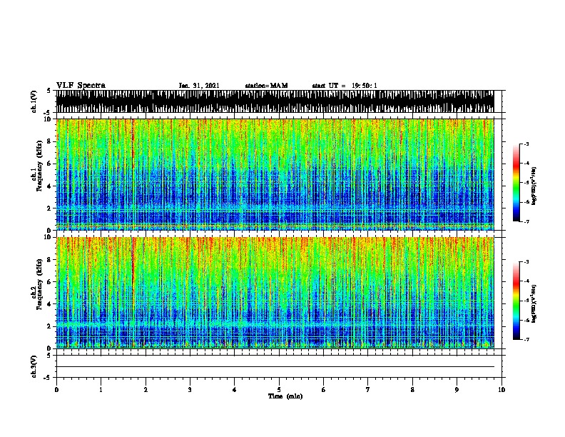Click the ch.2 frequency axis tick "4"
565x437 pixels.
(49, 304)
